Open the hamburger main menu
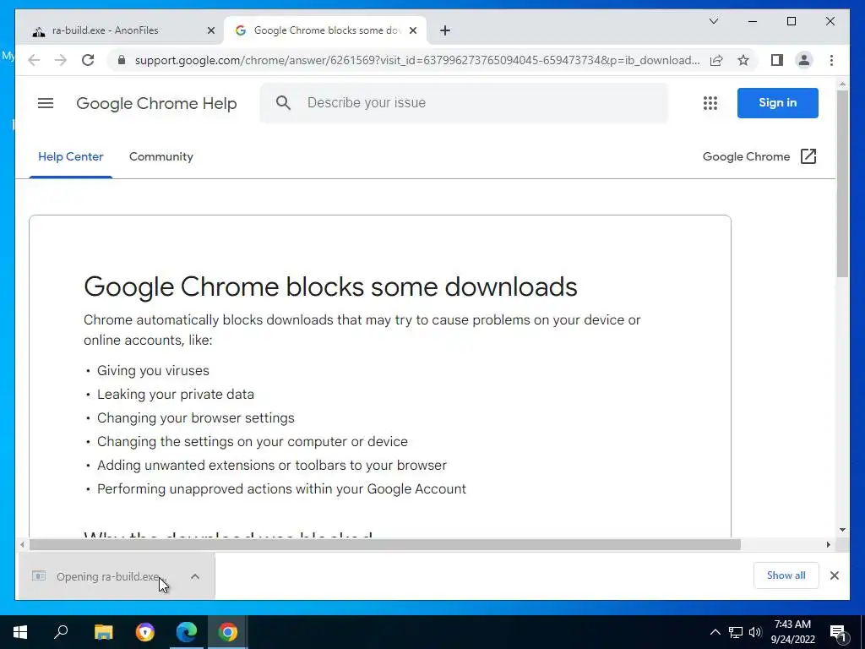This screenshot has height=649, width=865. click(x=46, y=103)
